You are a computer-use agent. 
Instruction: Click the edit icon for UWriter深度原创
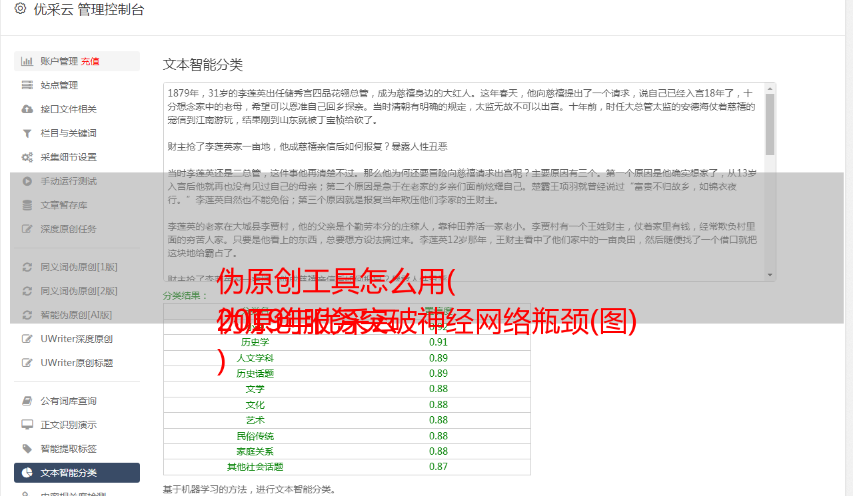(27, 339)
